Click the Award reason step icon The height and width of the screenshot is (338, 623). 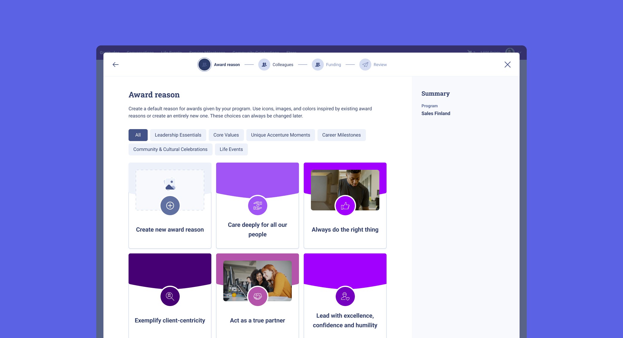[x=204, y=65]
